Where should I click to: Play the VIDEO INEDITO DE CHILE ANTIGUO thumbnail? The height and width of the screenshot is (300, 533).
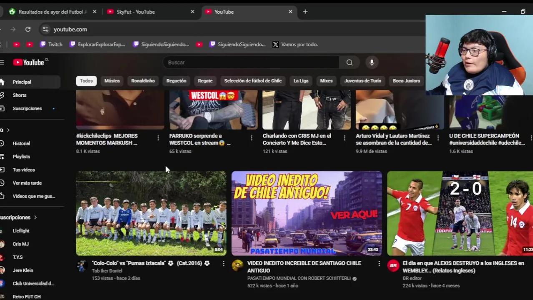tap(307, 213)
